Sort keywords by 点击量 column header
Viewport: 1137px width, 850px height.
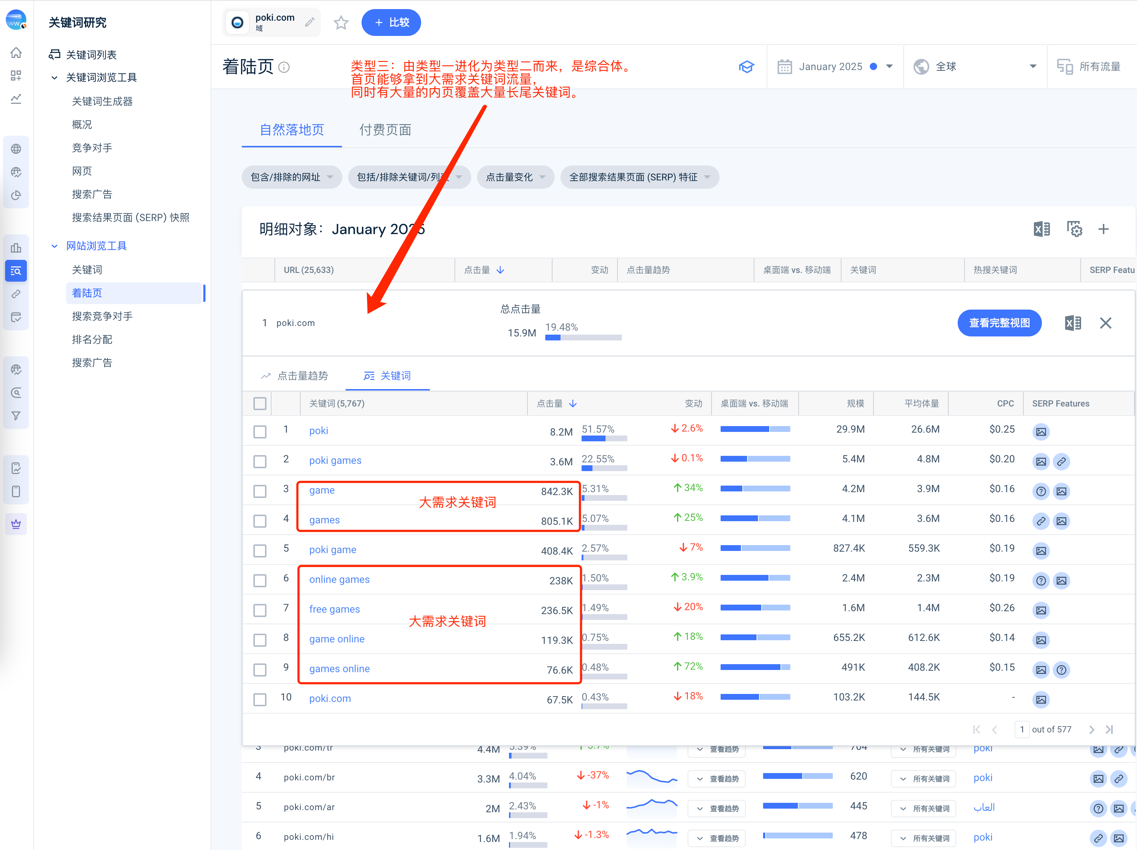pos(556,404)
